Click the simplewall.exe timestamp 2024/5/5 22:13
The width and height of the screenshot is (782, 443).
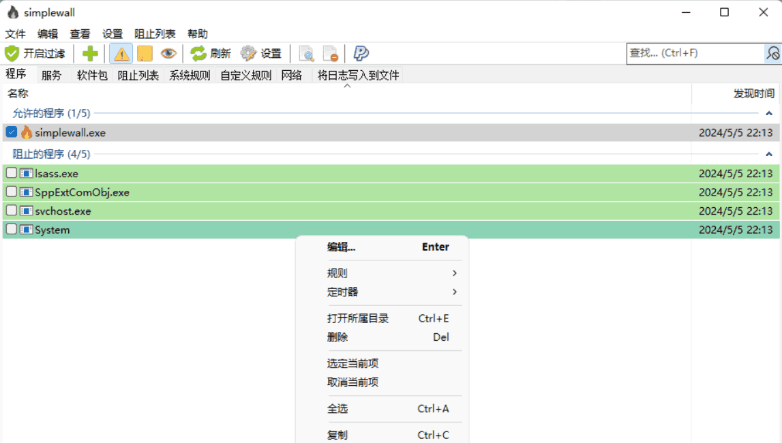pyautogui.click(x=736, y=133)
